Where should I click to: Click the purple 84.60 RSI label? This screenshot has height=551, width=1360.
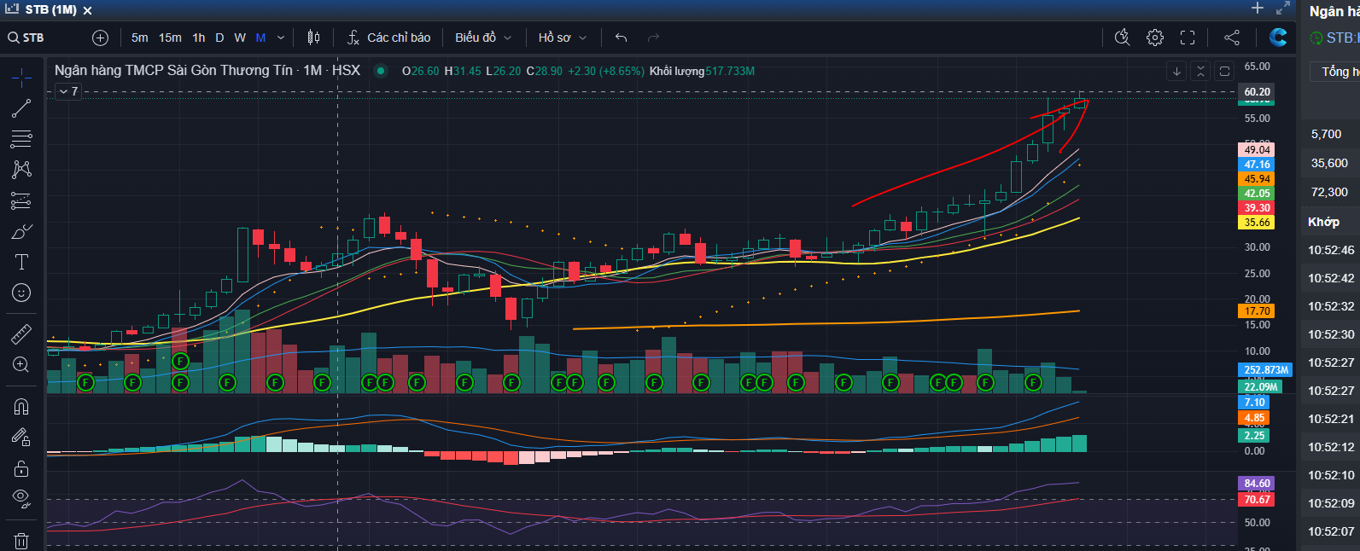coord(1257,484)
